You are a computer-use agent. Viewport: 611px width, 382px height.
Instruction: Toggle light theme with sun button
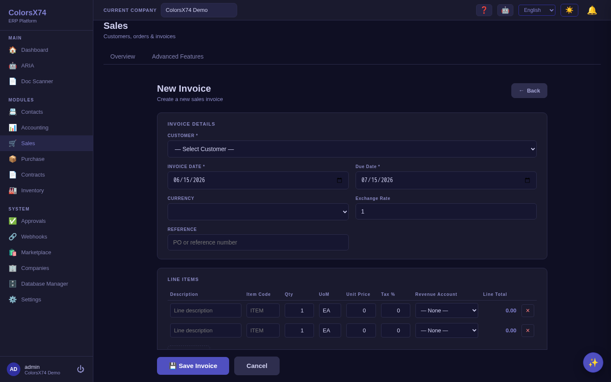pyautogui.click(x=569, y=10)
